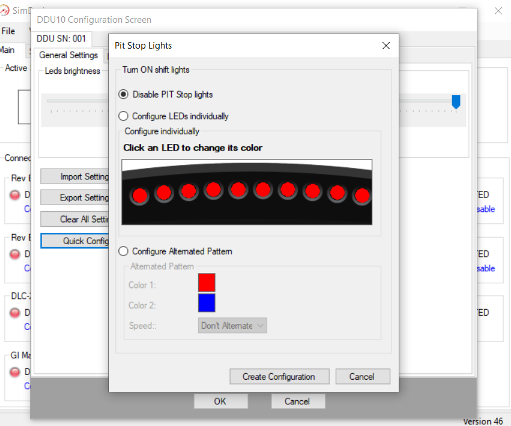Screen dimensions: 511x426
Task: Pick the blue Color 2 swatch
Action: coord(207,303)
